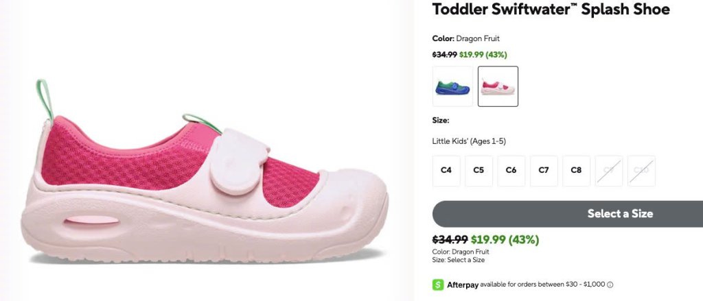The height and width of the screenshot is (301, 703).
Task: Click the green Afterpay logo icon
Action: [x=437, y=285]
